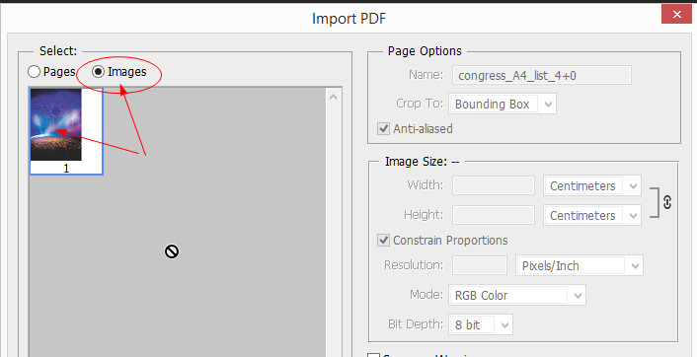
Task: Click the Width input field
Action: coord(494,185)
